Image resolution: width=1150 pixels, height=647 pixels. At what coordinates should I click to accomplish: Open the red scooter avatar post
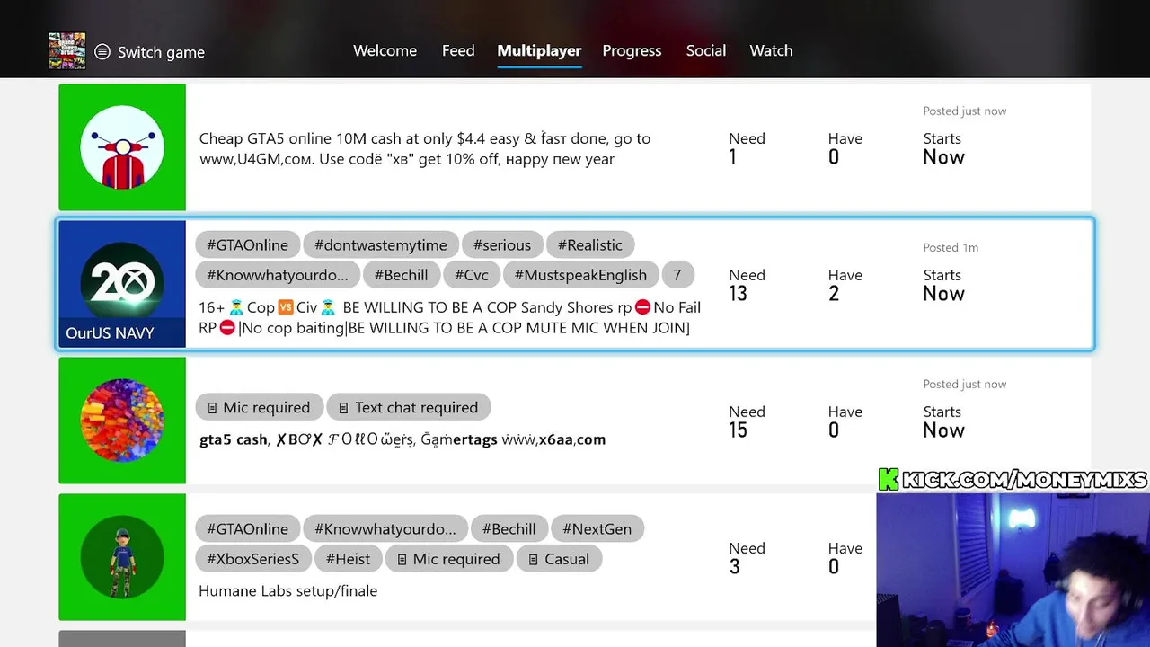(122, 147)
